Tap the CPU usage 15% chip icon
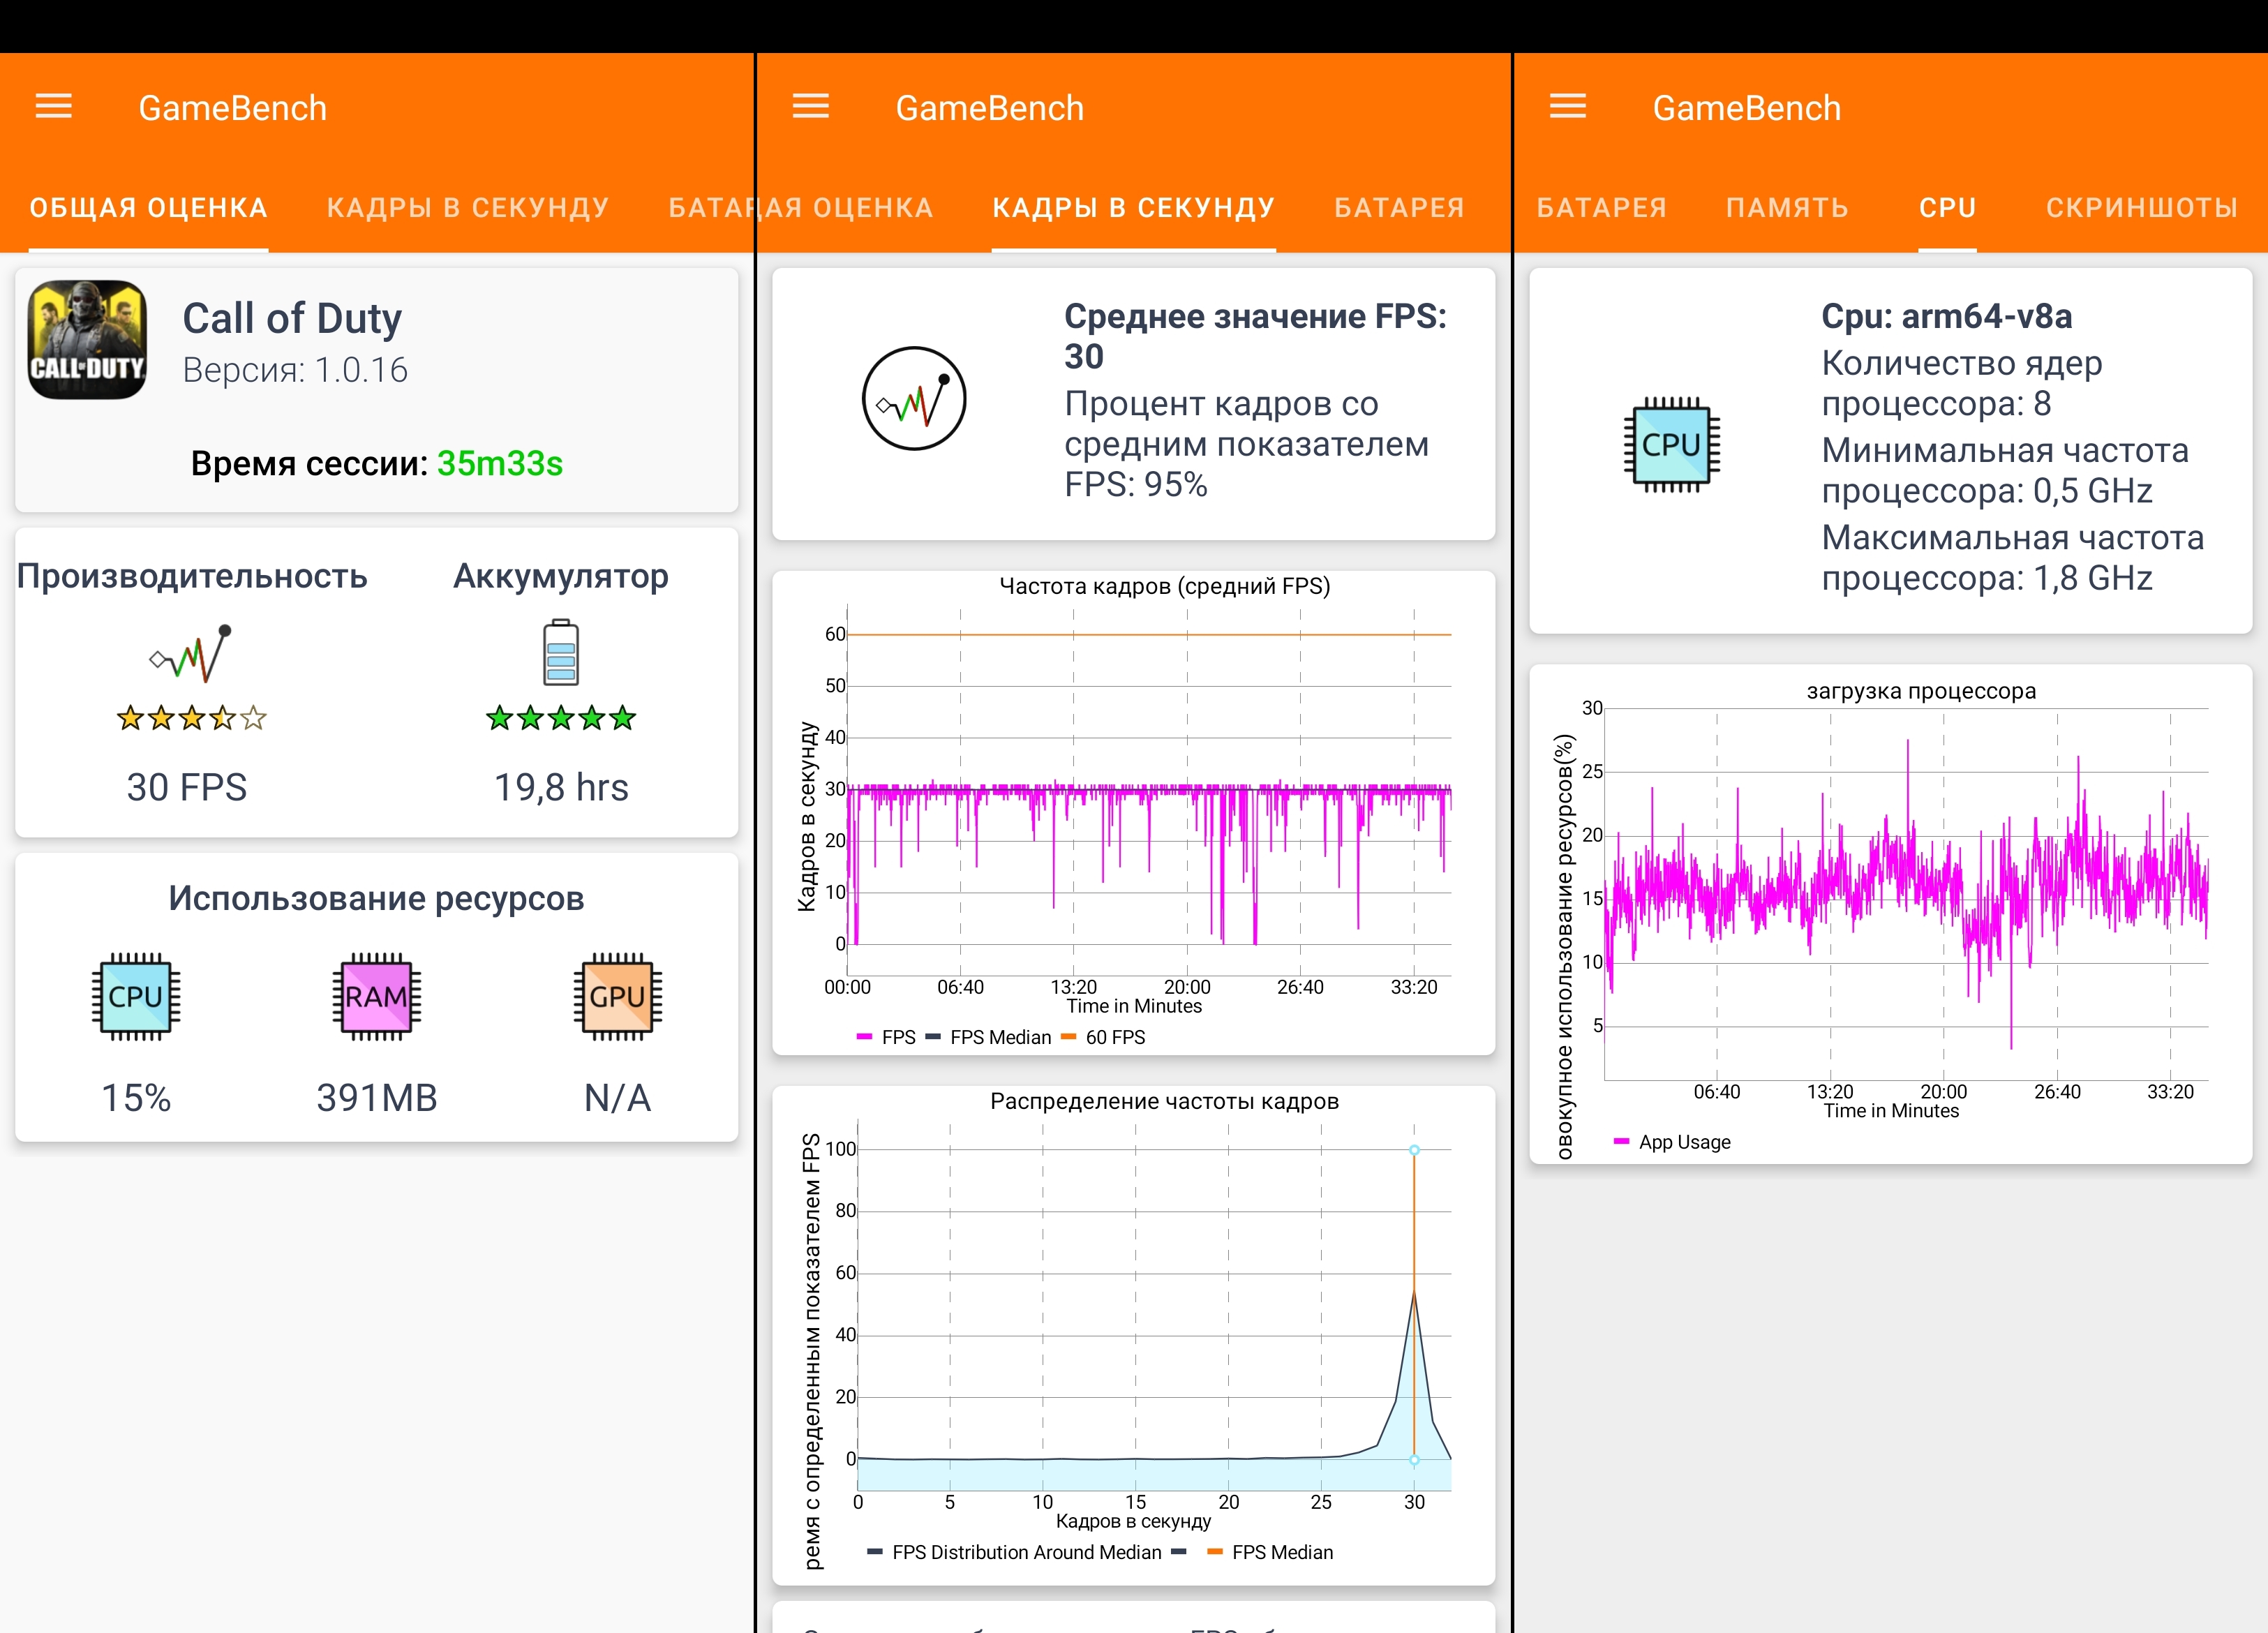Image resolution: width=2268 pixels, height=1633 pixels. click(136, 996)
